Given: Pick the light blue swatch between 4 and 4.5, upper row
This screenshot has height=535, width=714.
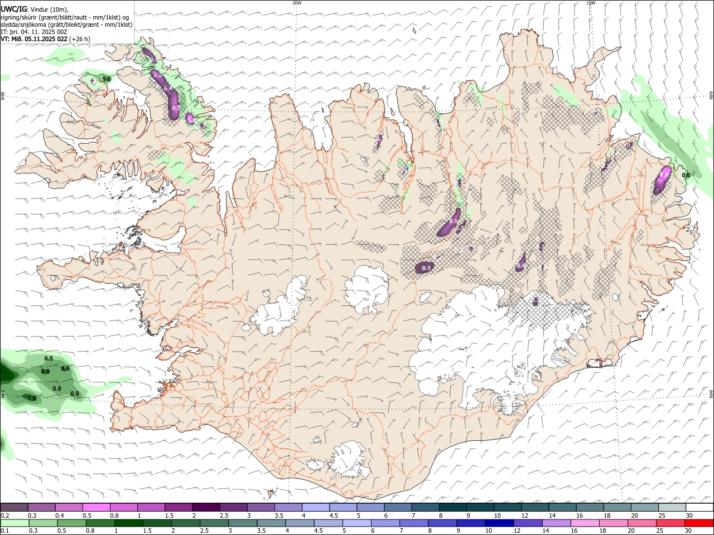Looking at the screenshot, I should [316, 507].
